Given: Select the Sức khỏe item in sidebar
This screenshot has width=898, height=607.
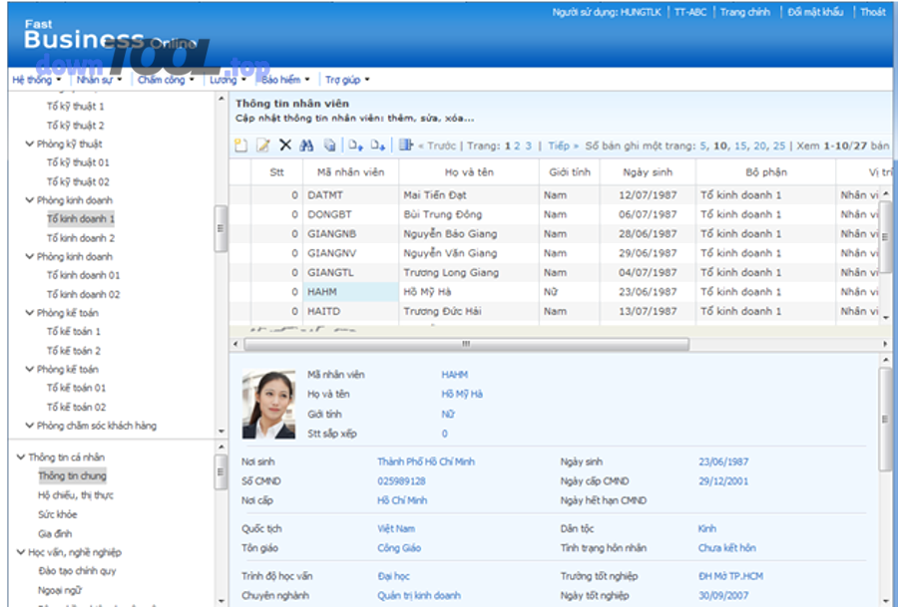Looking at the screenshot, I should point(58,514).
